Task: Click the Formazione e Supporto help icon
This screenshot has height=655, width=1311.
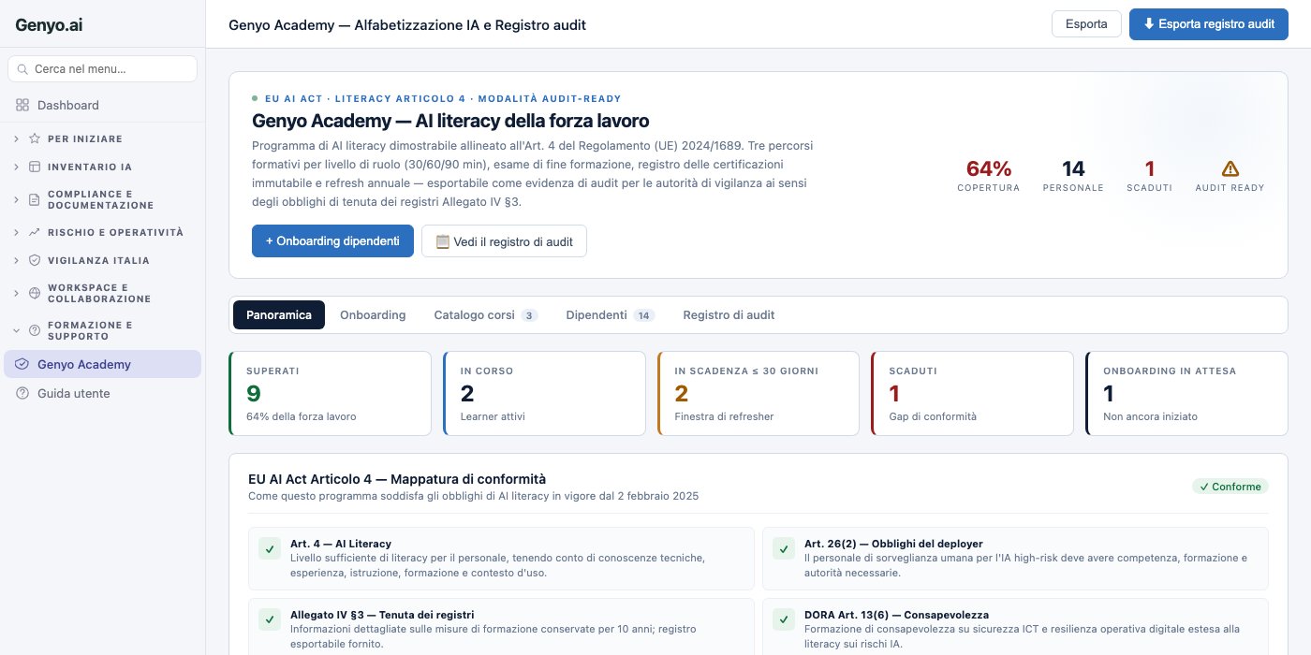Action: pyautogui.click(x=35, y=330)
